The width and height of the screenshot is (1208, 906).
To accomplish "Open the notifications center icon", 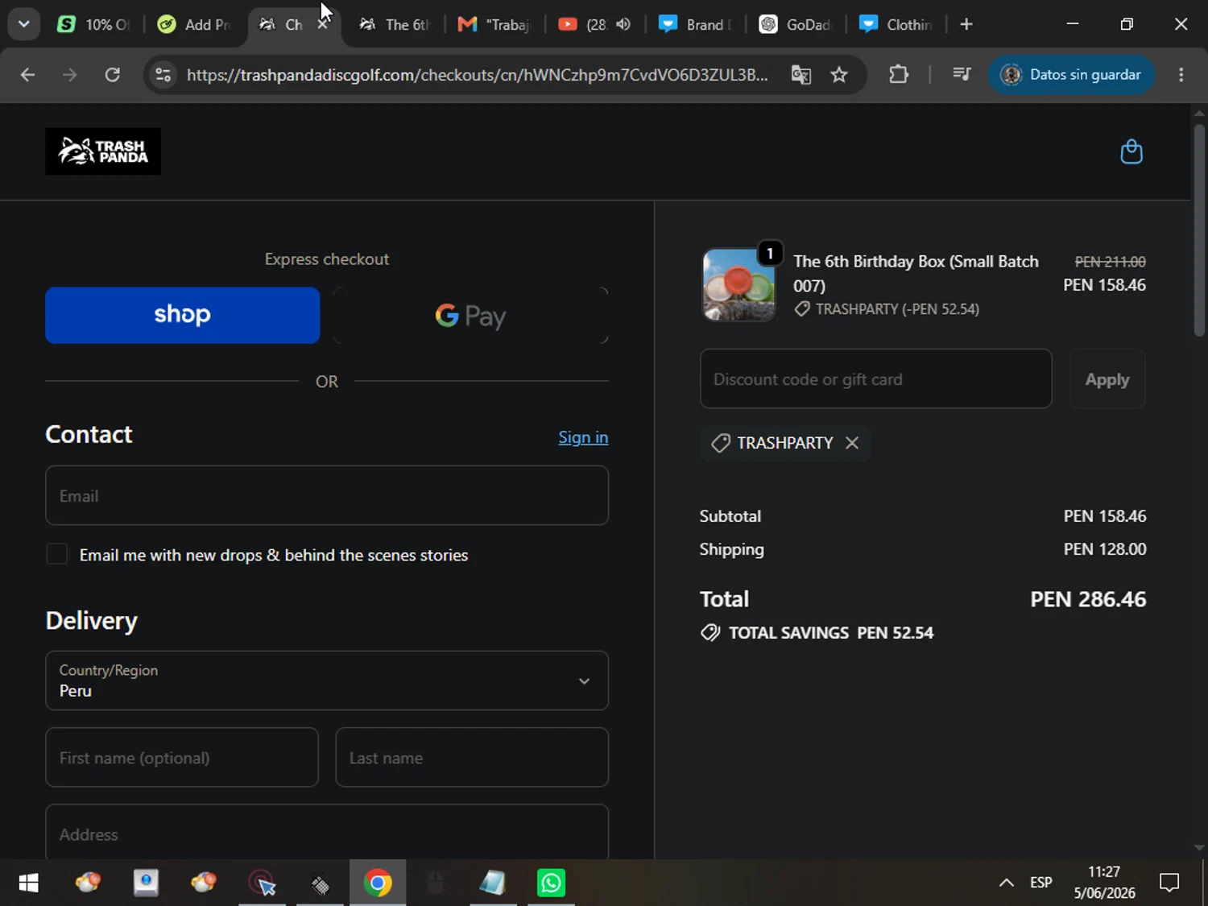I will [x=1169, y=883].
